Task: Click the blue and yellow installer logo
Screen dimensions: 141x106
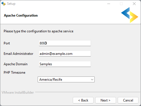Action: pos(130,15)
